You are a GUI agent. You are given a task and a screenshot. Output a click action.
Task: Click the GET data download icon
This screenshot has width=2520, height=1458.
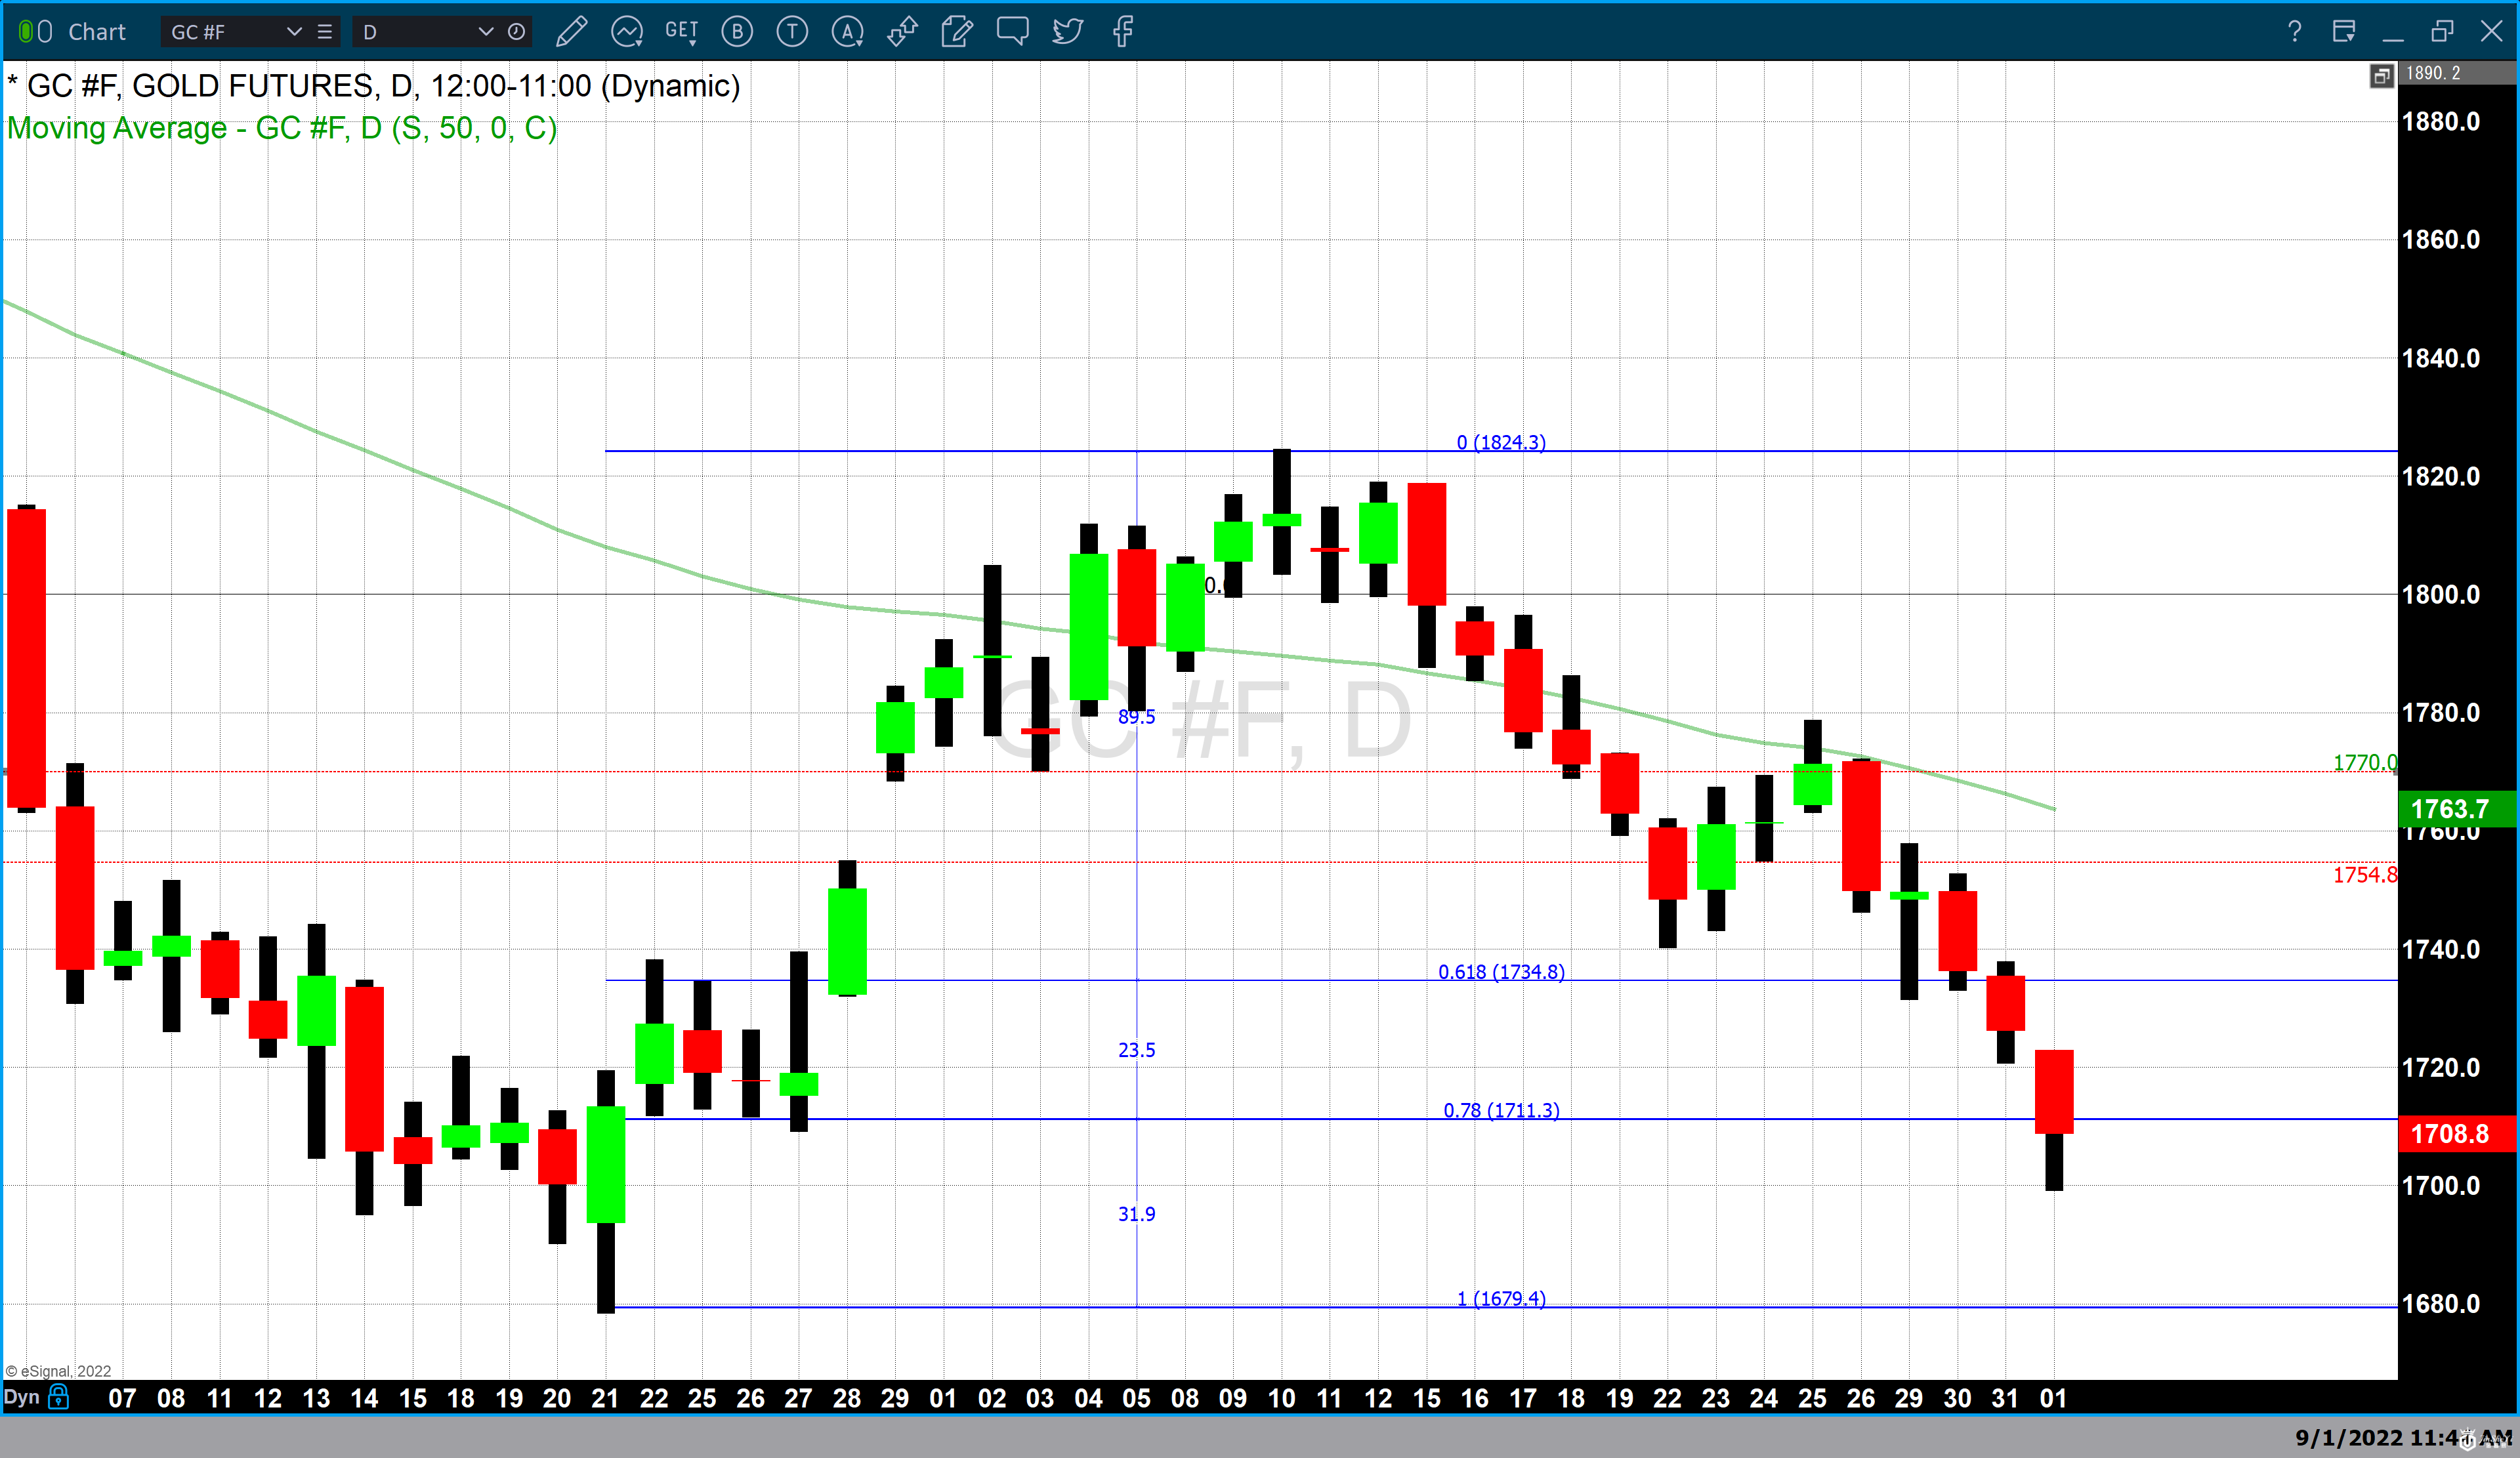(x=681, y=32)
